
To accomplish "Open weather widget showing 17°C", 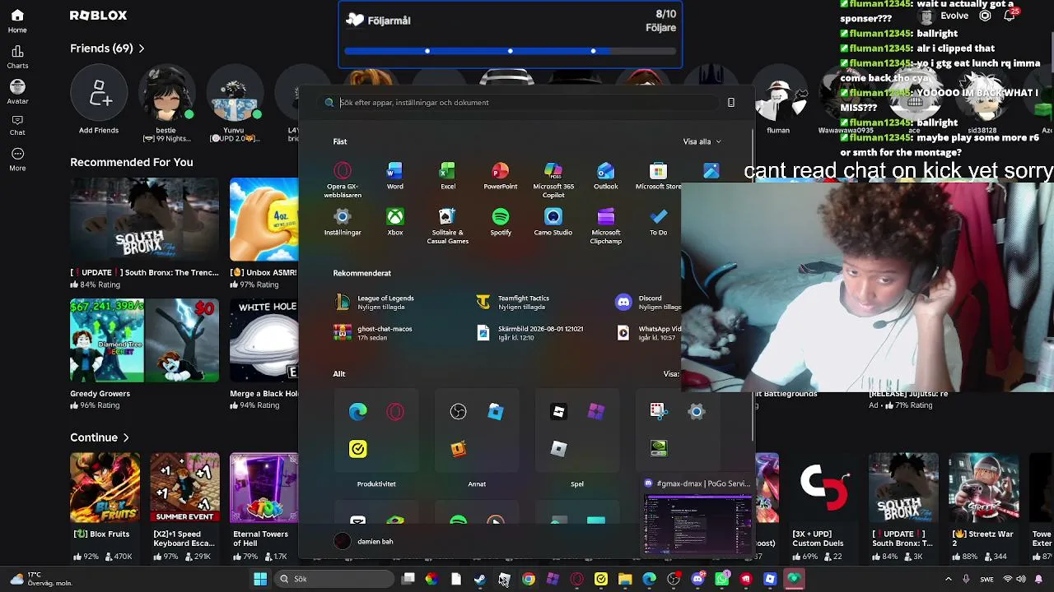I will [x=41, y=579].
